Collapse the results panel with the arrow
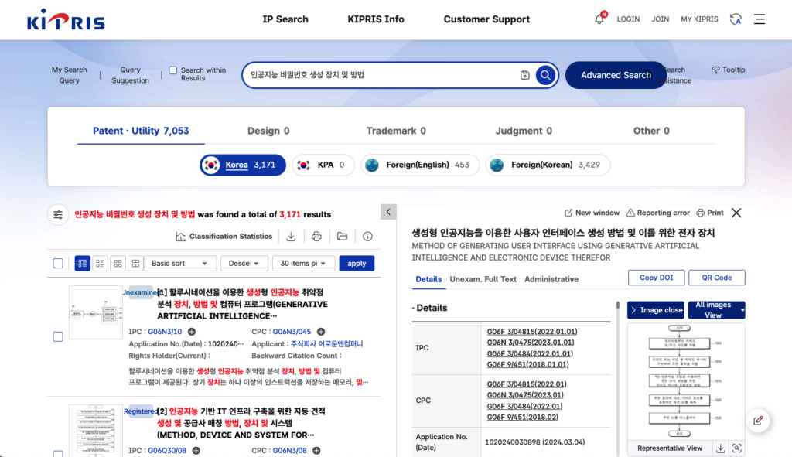The image size is (792, 457). [388, 212]
